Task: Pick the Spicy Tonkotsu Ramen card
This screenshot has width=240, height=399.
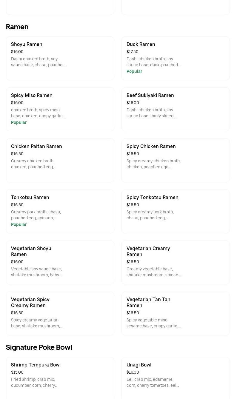Action: tap(176, 211)
